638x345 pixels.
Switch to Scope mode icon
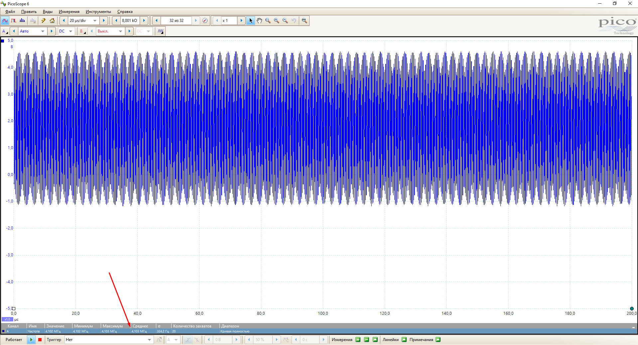pos(5,21)
